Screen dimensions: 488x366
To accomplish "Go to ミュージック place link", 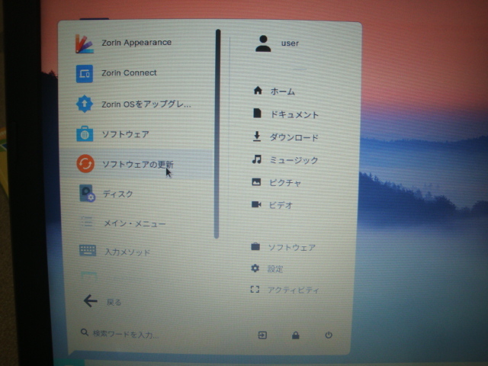I will [x=294, y=160].
